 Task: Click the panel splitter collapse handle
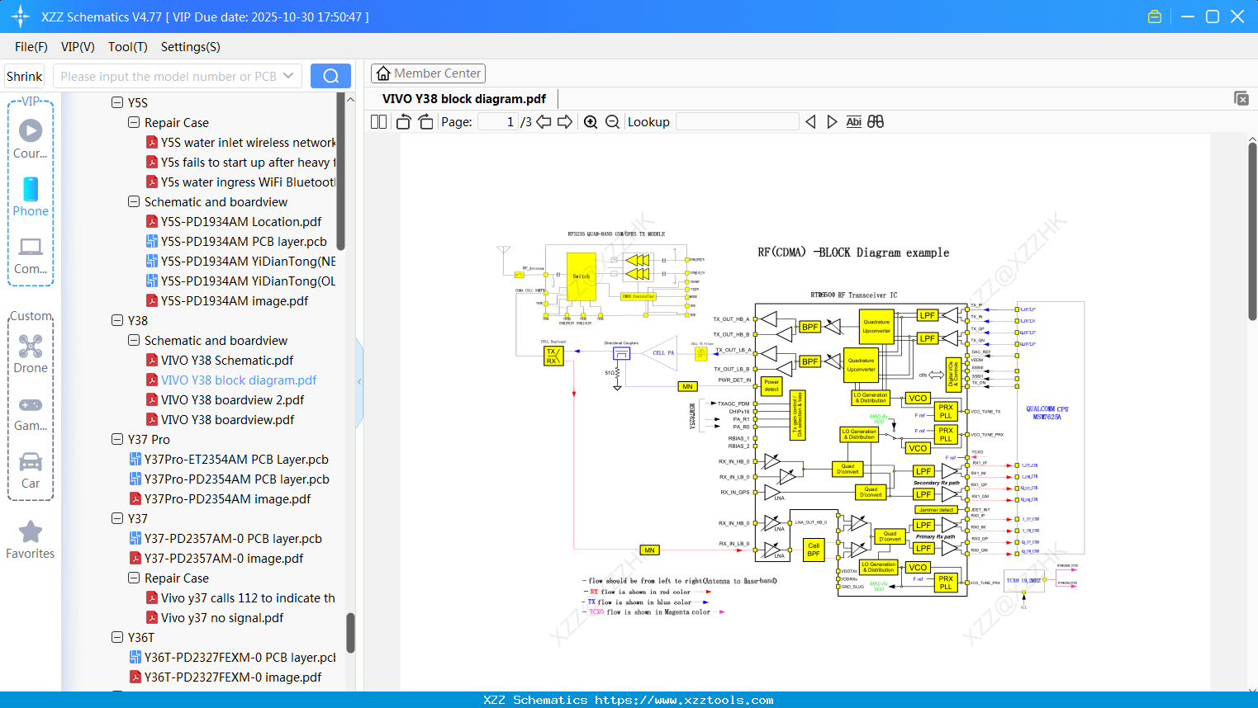pyautogui.click(x=359, y=381)
